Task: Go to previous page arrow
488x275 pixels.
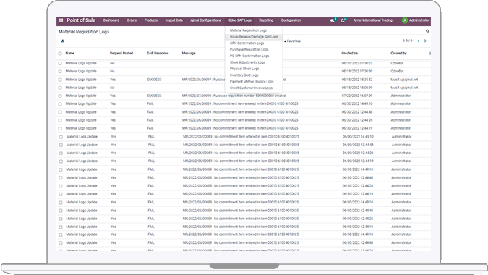Action: (x=419, y=41)
